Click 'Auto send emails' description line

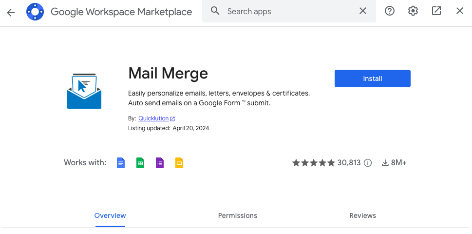199,103
